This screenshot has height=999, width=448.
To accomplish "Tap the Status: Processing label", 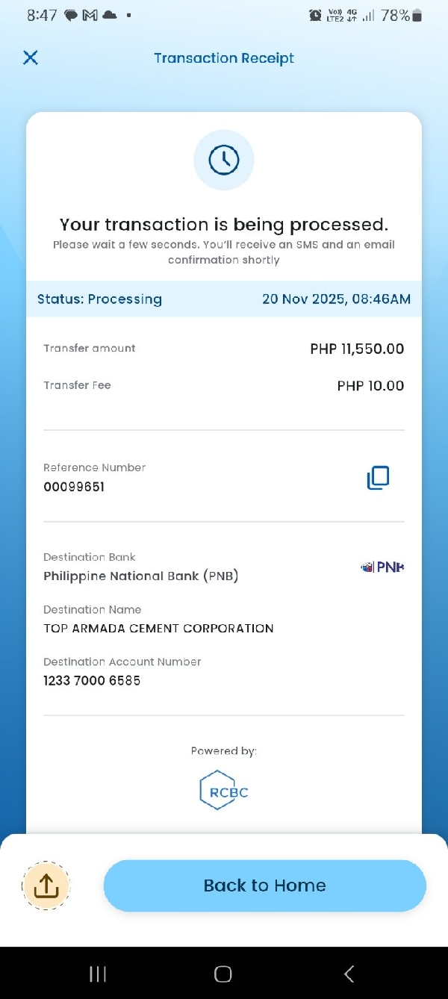I will (x=99, y=299).
